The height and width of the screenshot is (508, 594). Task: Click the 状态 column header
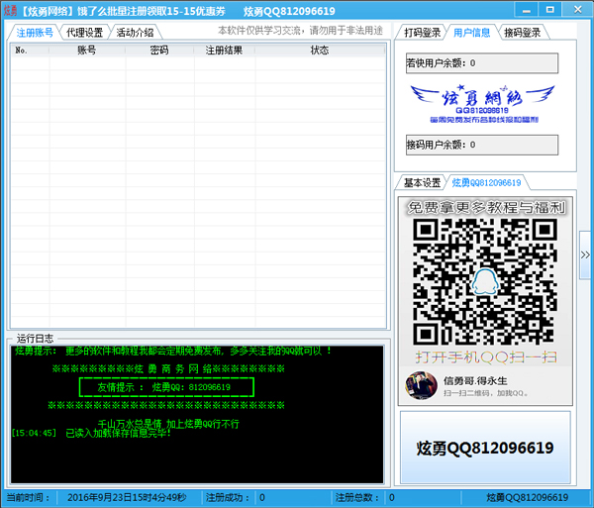pos(320,50)
